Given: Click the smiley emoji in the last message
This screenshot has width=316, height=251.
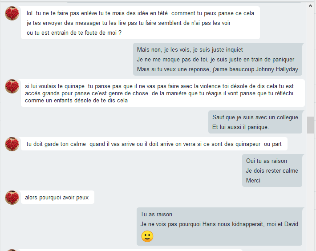Looking at the screenshot, I should coord(147,236).
